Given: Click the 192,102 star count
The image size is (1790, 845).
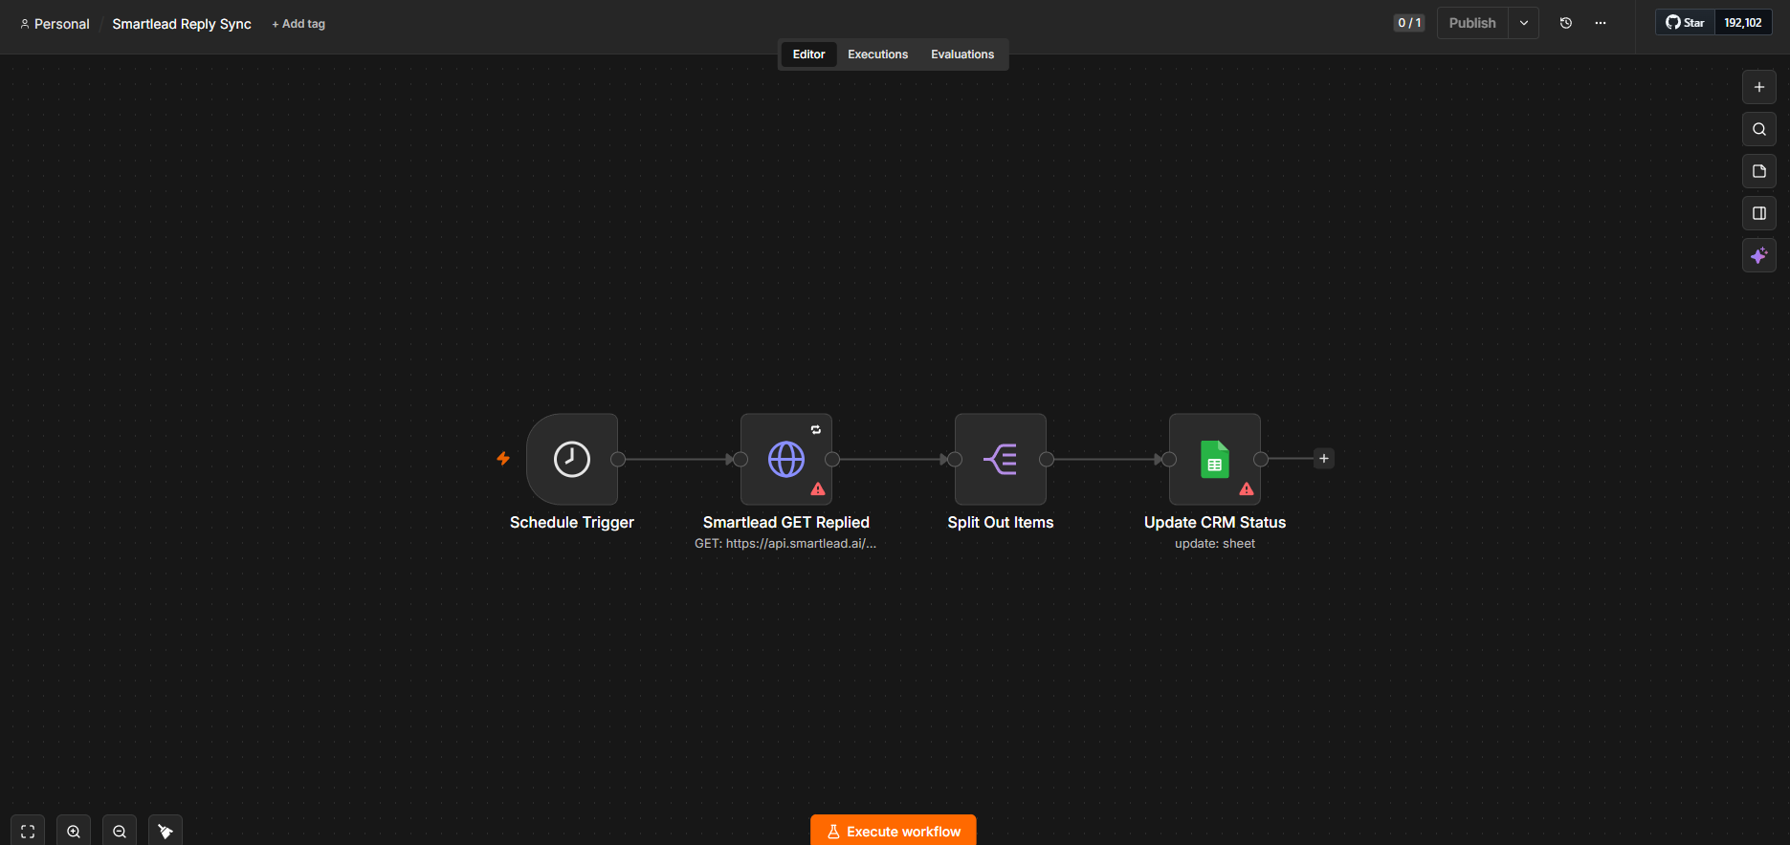Looking at the screenshot, I should [x=1743, y=23].
